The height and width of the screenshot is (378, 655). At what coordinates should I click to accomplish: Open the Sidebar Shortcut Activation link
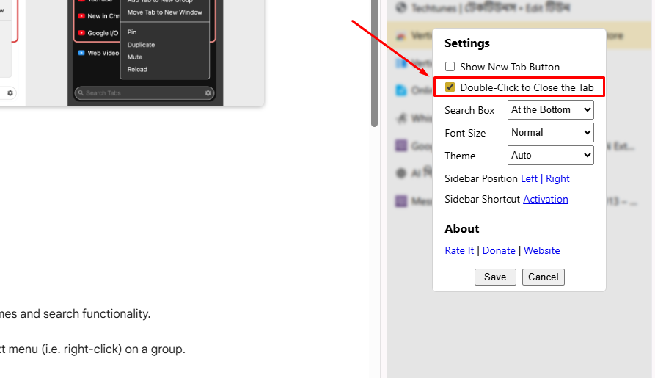546,199
